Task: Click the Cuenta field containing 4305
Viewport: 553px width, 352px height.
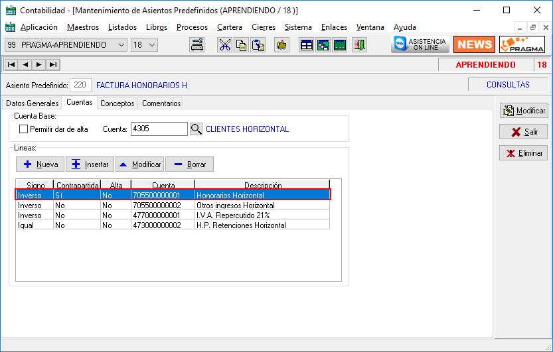Action: pos(159,129)
